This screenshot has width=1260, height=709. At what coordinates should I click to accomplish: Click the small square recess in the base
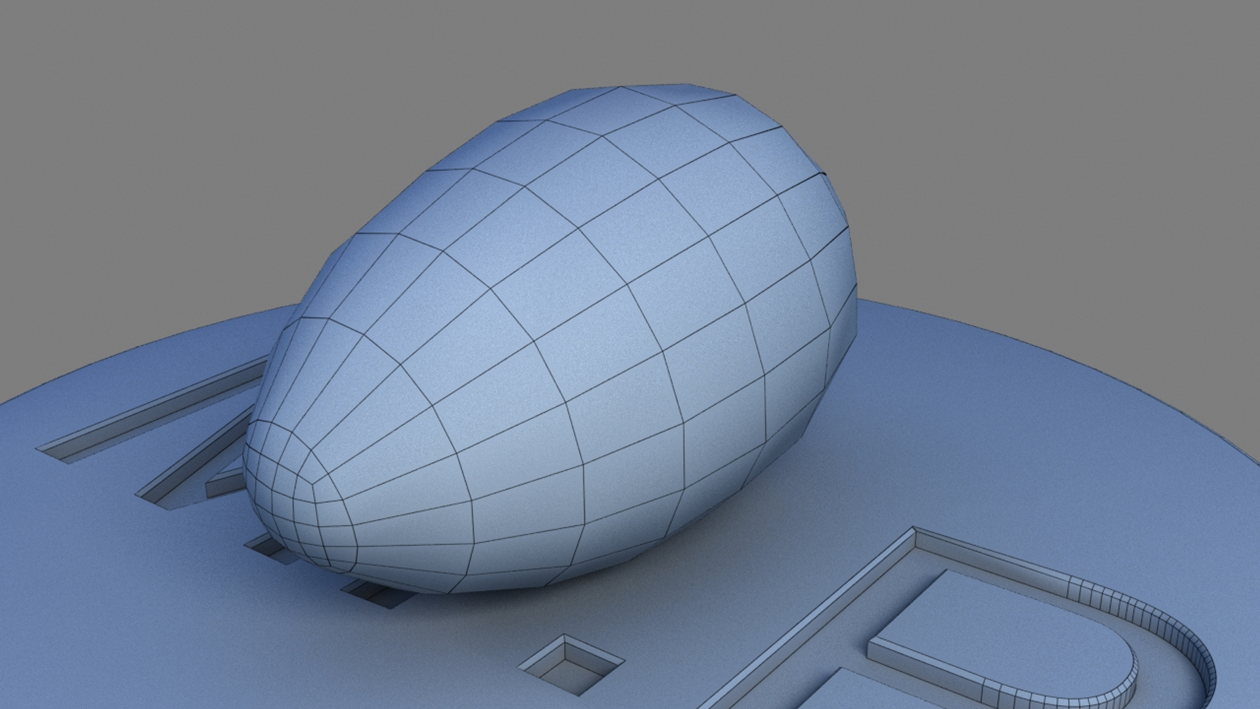point(571,664)
